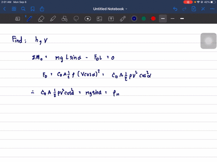This screenshot has height=162, width=217.
Task: Add a new page
Action: 193,9
